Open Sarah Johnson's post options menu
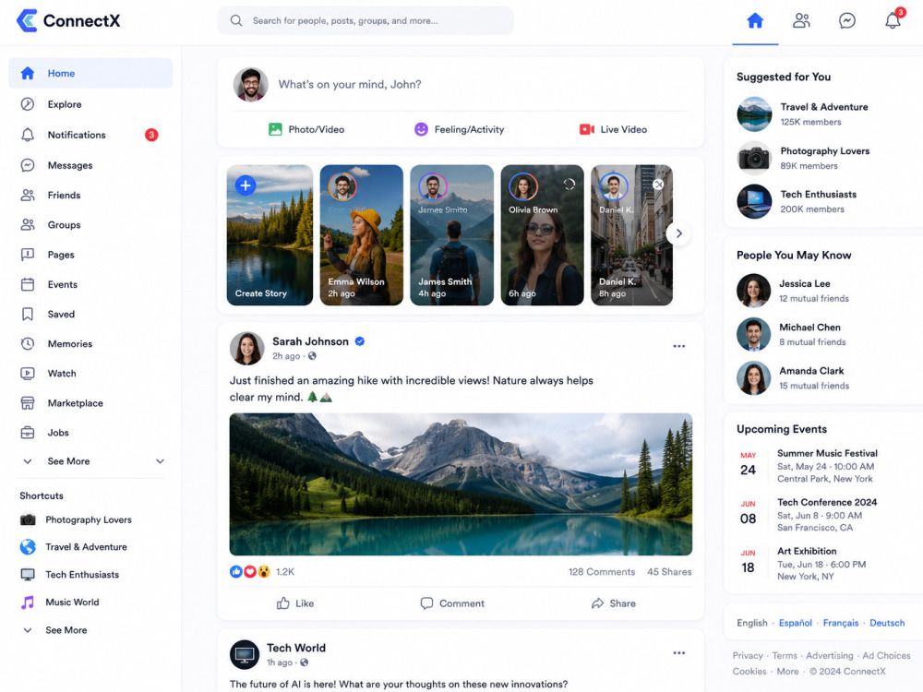The image size is (923, 692). click(x=678, y=346)
